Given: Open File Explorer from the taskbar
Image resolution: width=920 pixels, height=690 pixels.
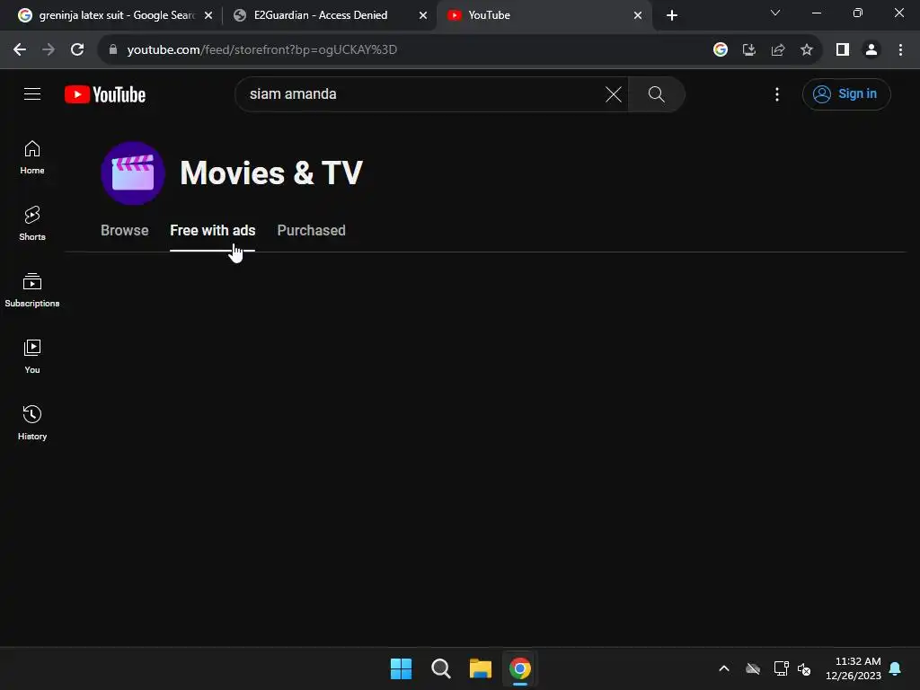Looking at the screenshot, I should tap(481, 668).
